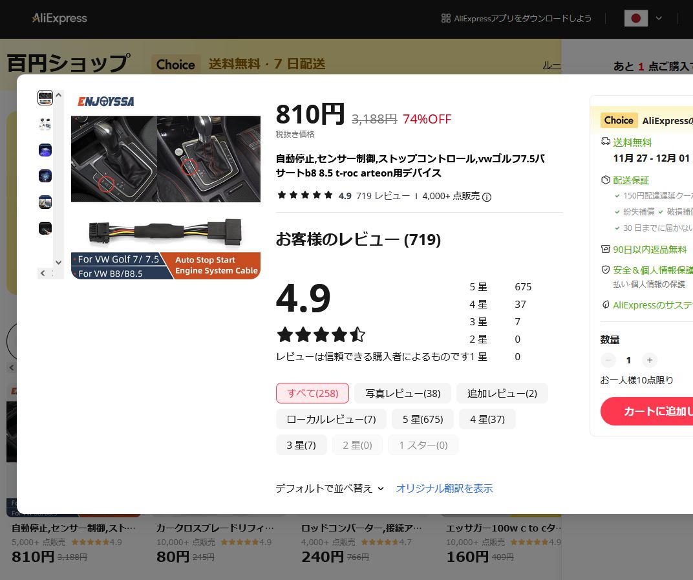
Task: Select the 3 星(7) filter
Action: [301, 445]
